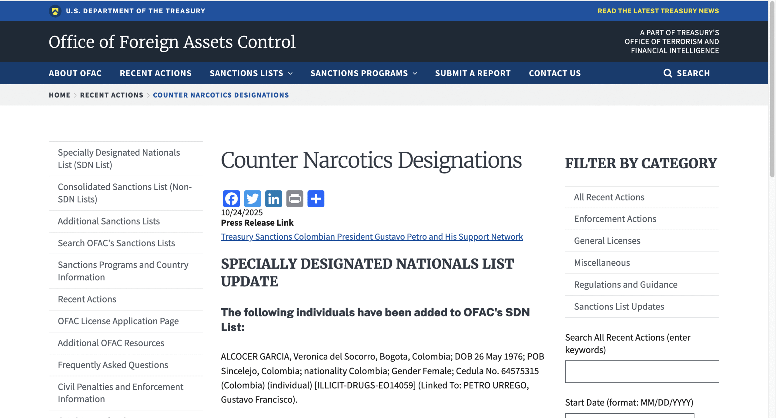Screen dimensions: 776x418
Task: Open the Recent Actions breadcrumb
Action: click(x=112, y=95)
